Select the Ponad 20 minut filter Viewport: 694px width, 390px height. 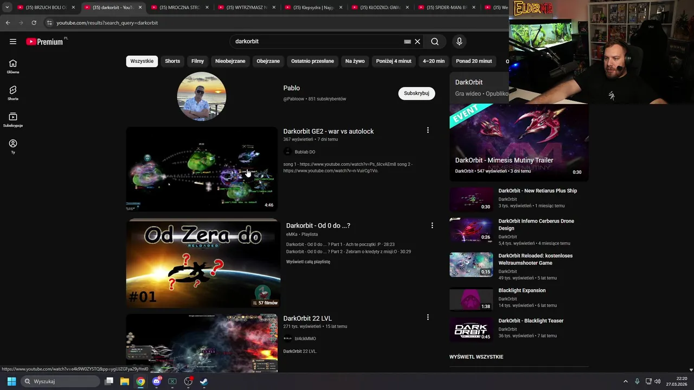pyautogui.click(x=474, y=61)
